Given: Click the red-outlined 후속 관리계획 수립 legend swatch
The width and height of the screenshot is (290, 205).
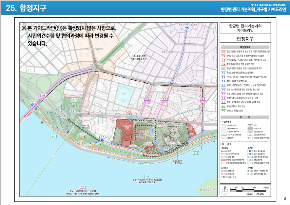Looking at the screenshot, I should click(x=224, y=154).
